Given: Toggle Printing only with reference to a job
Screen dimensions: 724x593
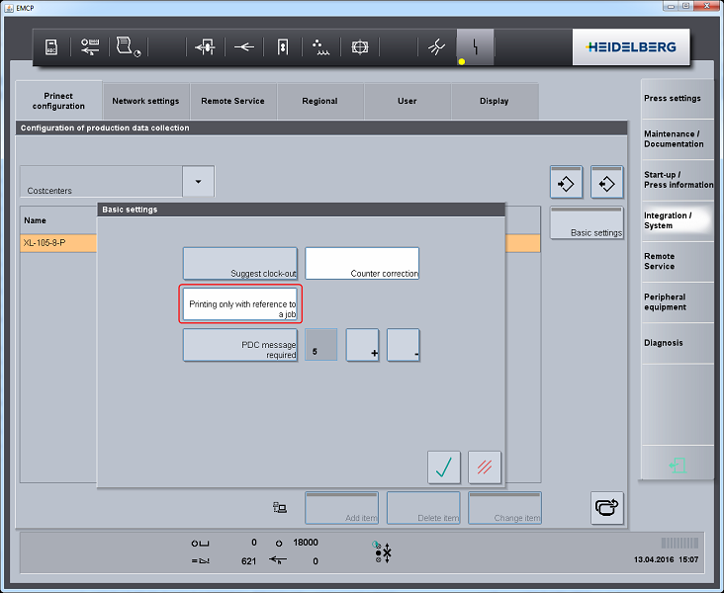Looking at the screenshot, I should (239, 303).
